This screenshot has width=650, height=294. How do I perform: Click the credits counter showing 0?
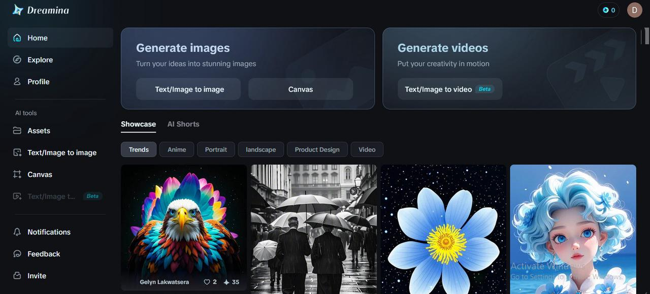click(608, 10)
